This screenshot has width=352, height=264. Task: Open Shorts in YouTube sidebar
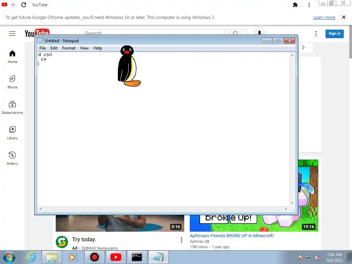pos(12,82)
